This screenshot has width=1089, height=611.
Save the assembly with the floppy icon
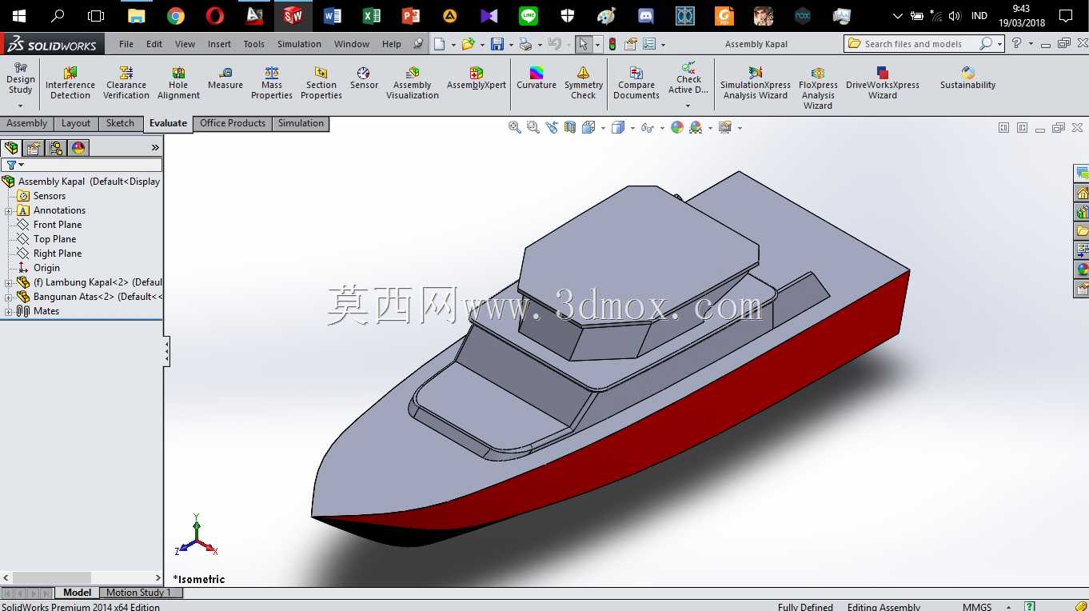coord(497,44)
